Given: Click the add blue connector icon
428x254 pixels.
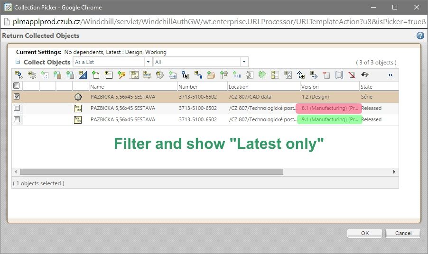Looking at the screenshot, I should tap(237, 75).
